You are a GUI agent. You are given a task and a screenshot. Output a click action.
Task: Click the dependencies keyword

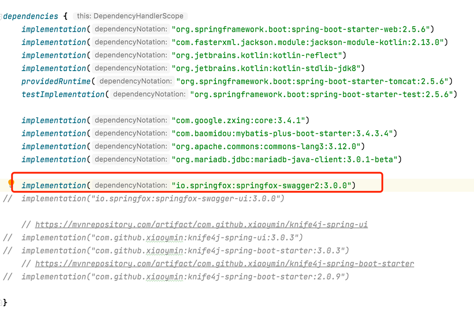[x=30, y=16]
